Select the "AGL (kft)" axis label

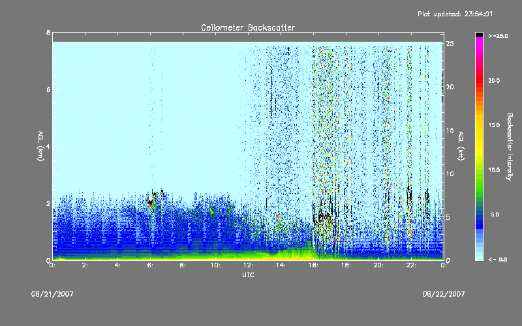461,145
